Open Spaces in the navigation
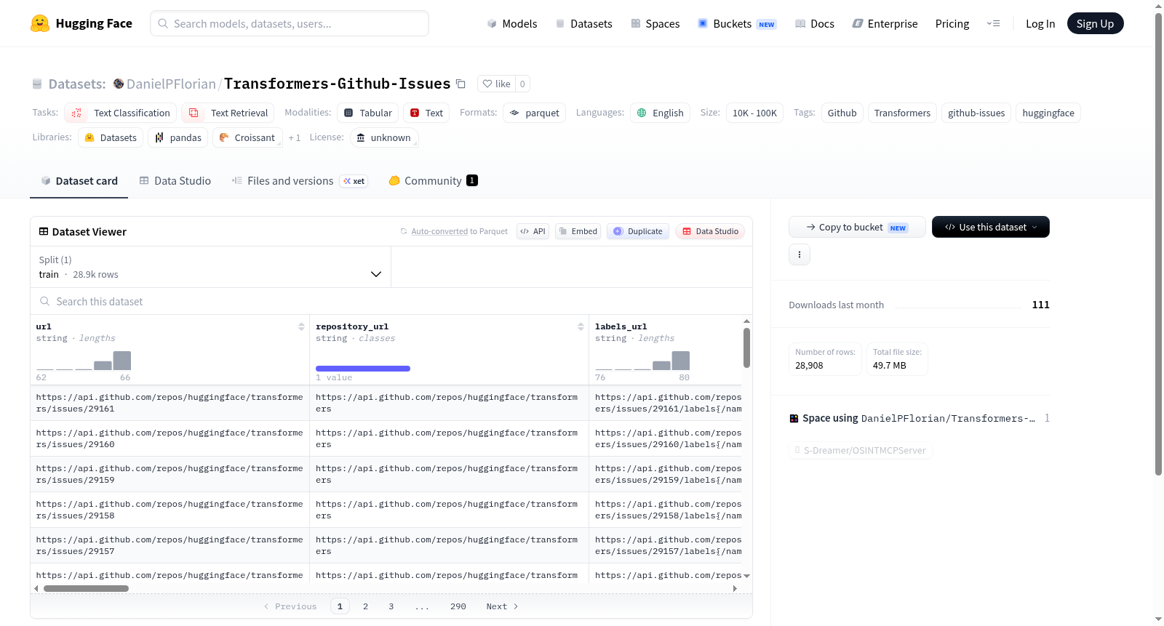This screenshot has height=626, width=1164. (655, 23)
